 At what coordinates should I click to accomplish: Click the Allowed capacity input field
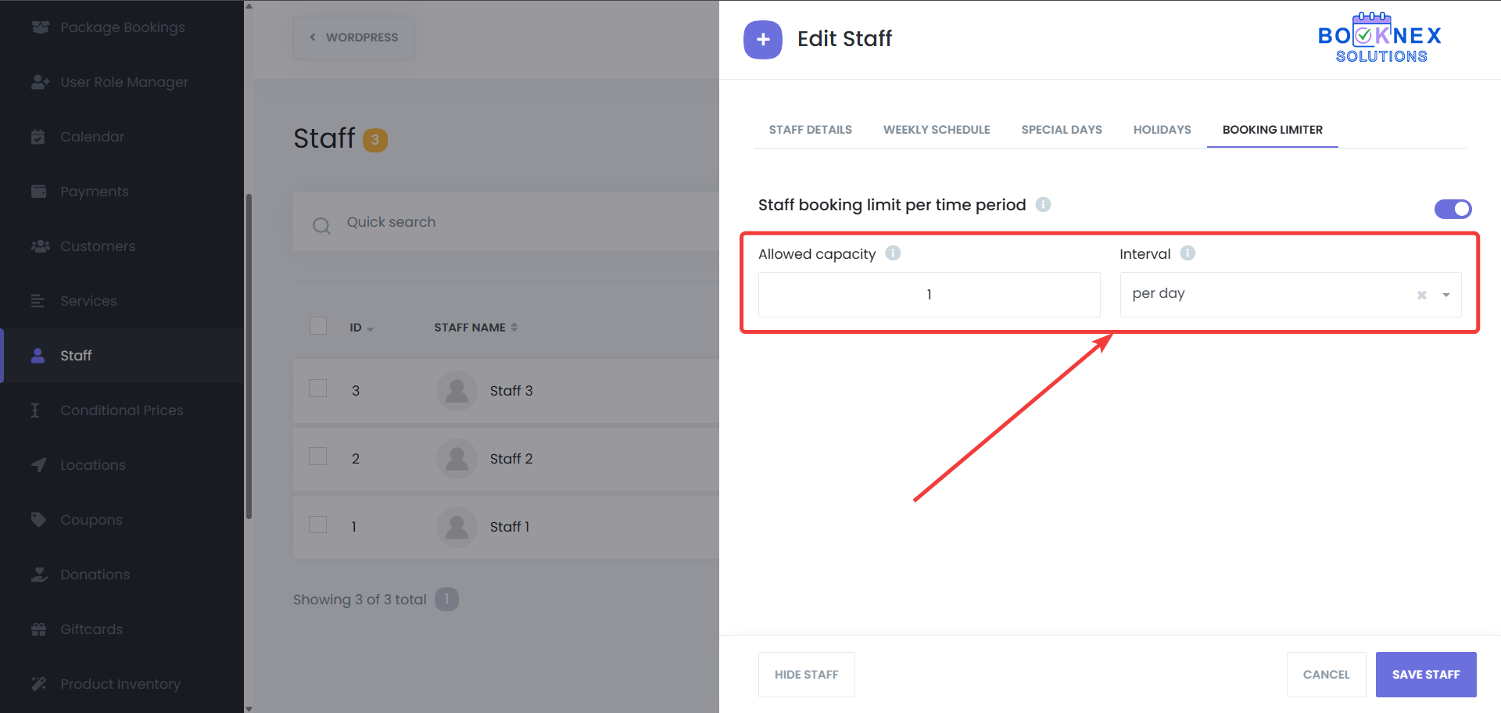tap(929, 295)
